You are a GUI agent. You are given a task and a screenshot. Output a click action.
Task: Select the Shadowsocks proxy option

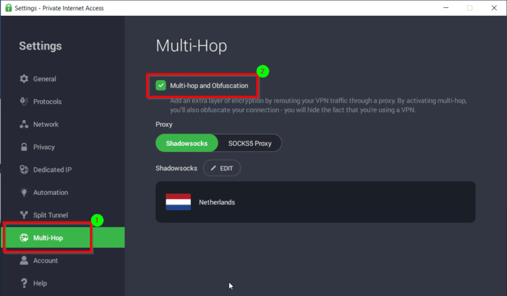click(x=186, y=143)
